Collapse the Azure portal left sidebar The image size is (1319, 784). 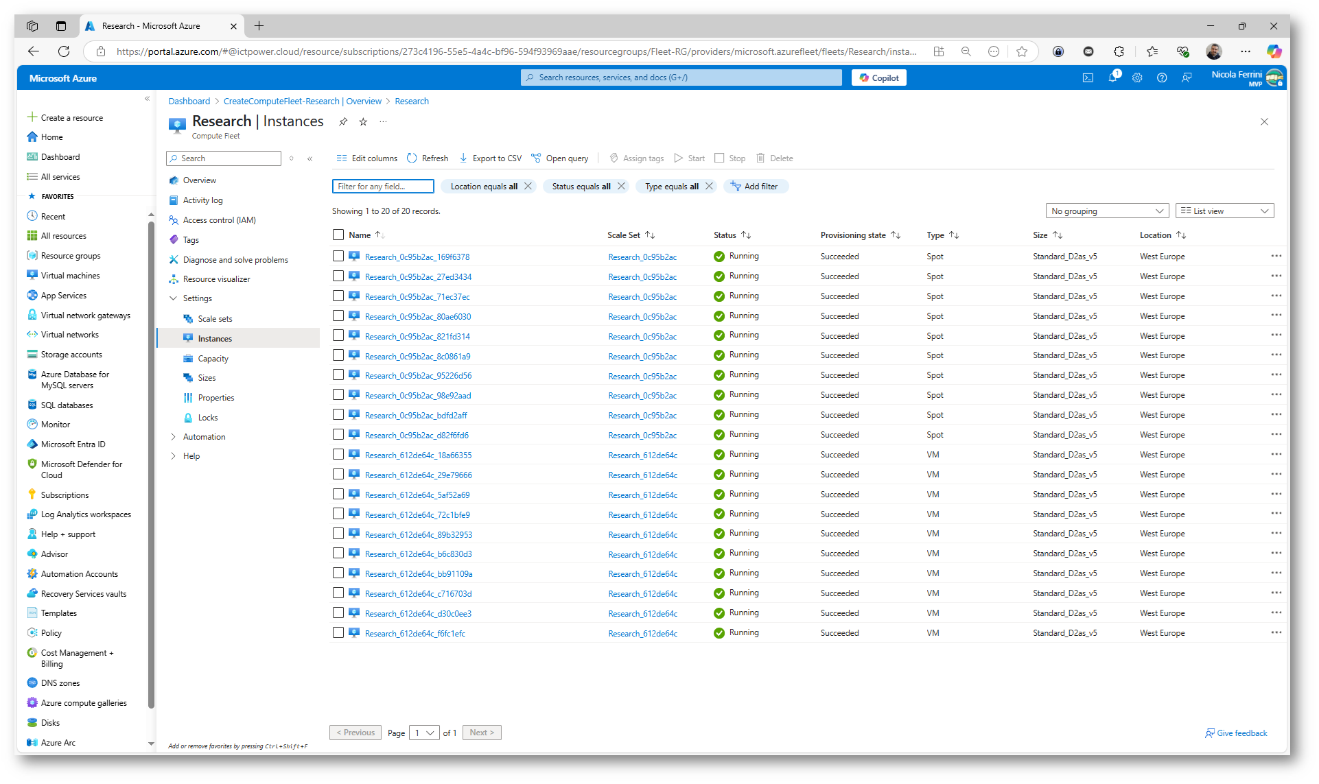point(147,99)
